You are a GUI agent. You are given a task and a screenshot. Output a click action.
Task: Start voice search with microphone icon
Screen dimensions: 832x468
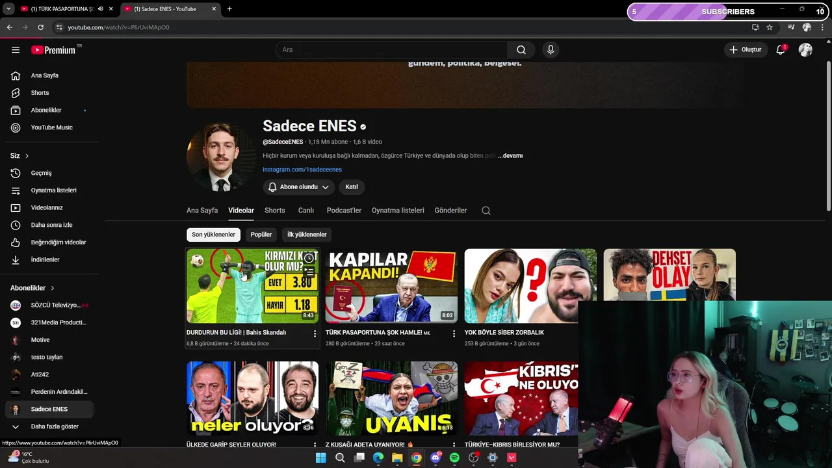[x=551, y=49]
